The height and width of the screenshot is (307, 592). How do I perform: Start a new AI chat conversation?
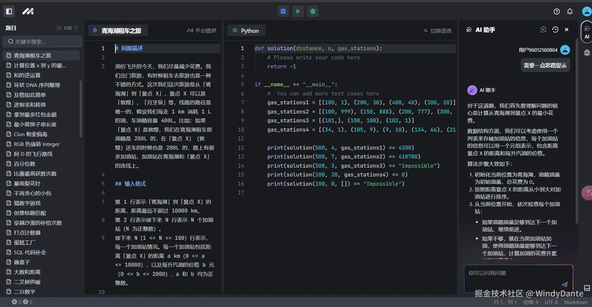coord(543,30)
